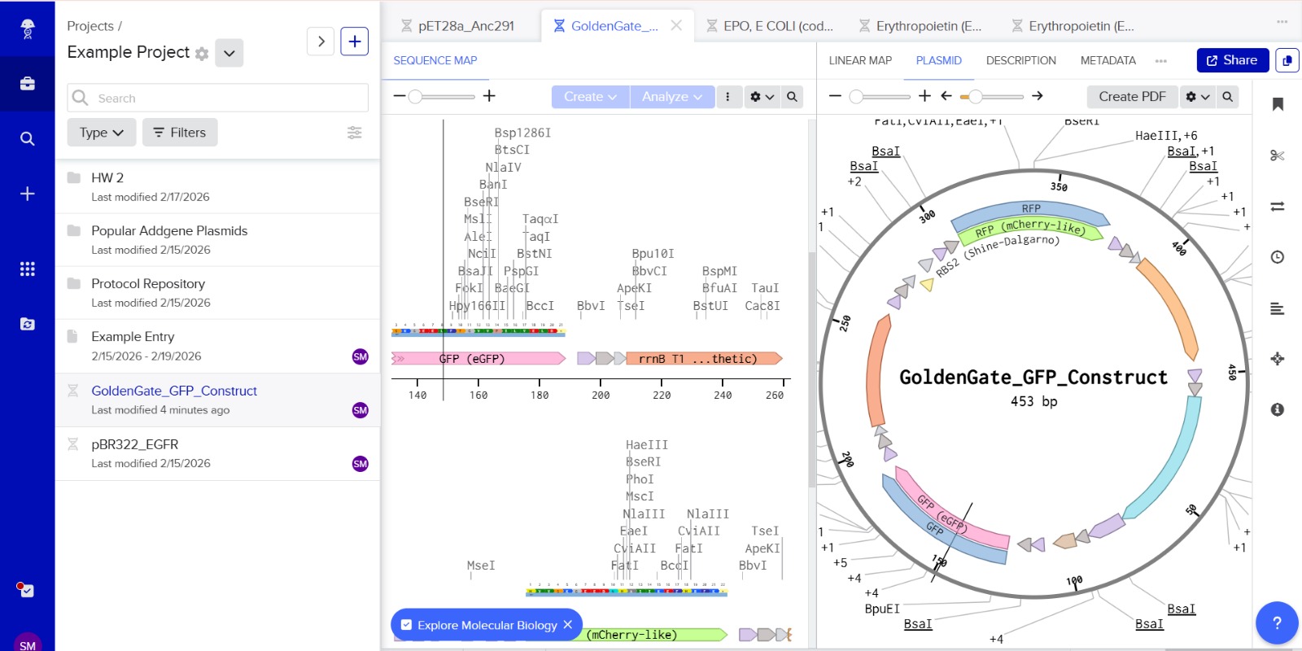Rotate plasmid using the right arrow icon
This screenshot has width=1302, height=651.
tap(1038, 96)
